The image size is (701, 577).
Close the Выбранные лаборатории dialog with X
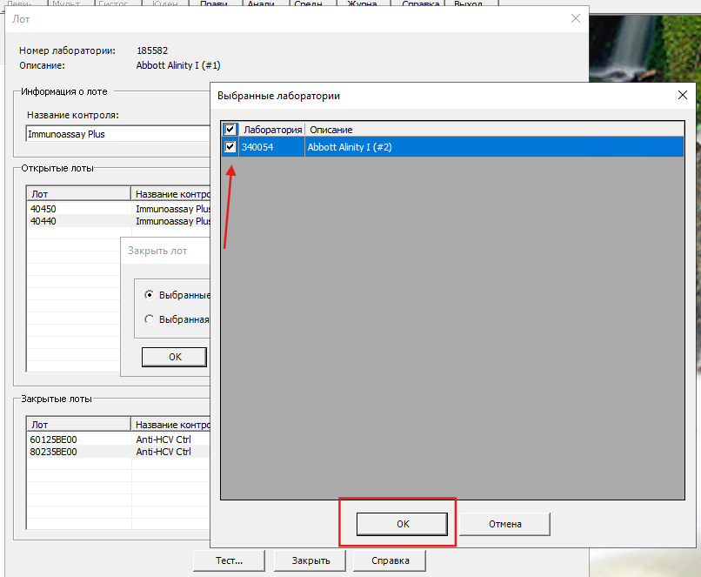click(681, 96)
